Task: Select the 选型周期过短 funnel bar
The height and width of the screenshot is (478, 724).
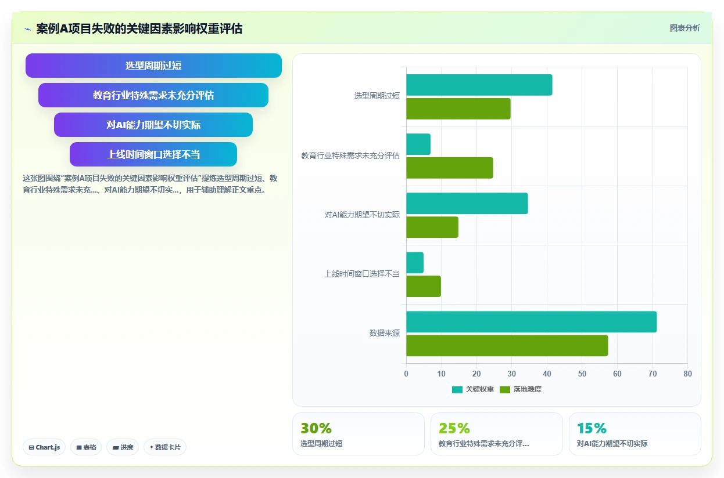Action: click(x=153, y=66)
